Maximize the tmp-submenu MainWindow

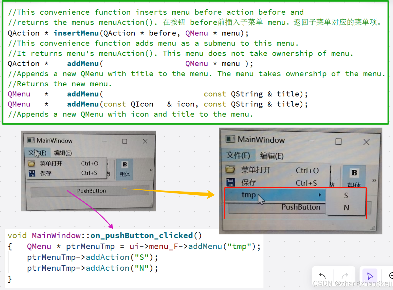pos(338,141)
